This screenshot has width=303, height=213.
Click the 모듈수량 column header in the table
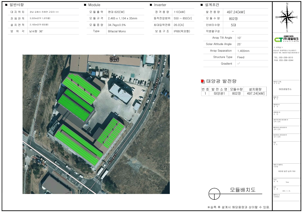[x=236, y=89]
